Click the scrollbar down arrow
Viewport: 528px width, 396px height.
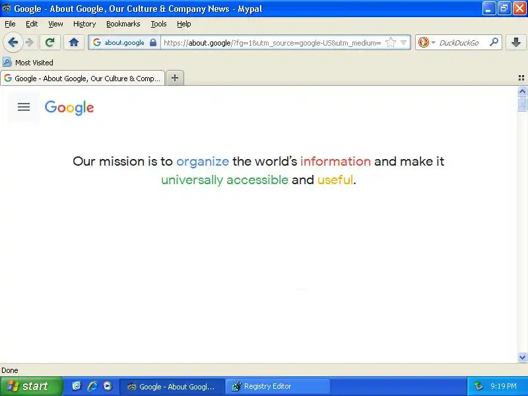[522, 357]
